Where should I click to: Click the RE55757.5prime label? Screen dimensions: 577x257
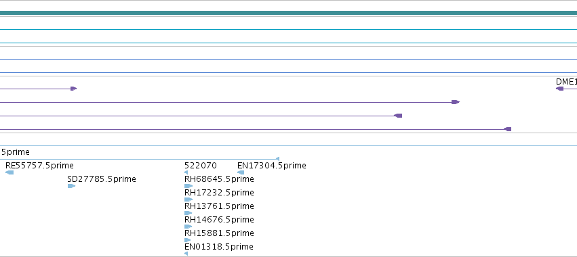39,166
